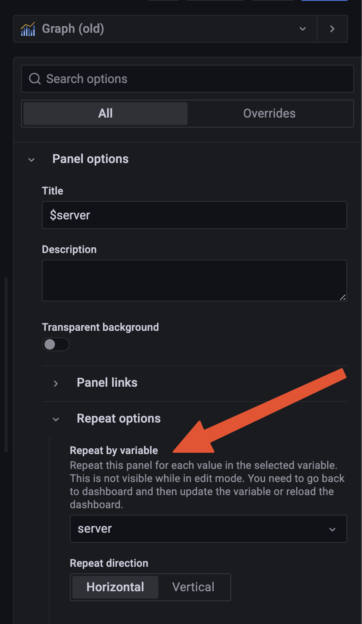Screen dimensions: 362x624
Task: Click the Panel links heading
Action: click(x=107, y=382)
